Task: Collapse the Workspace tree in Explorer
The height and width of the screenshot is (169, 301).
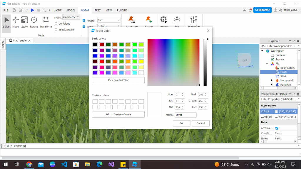Action: click(263, 51)
